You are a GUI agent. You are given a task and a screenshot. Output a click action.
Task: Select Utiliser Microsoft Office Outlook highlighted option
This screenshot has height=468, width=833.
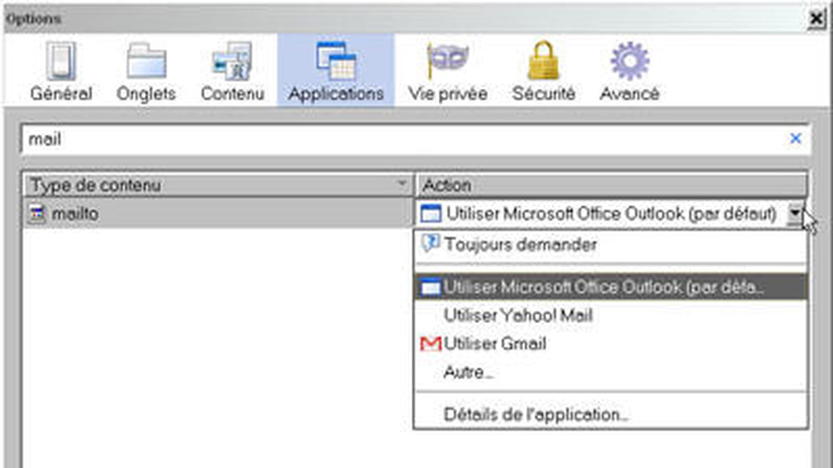(612, 287)
